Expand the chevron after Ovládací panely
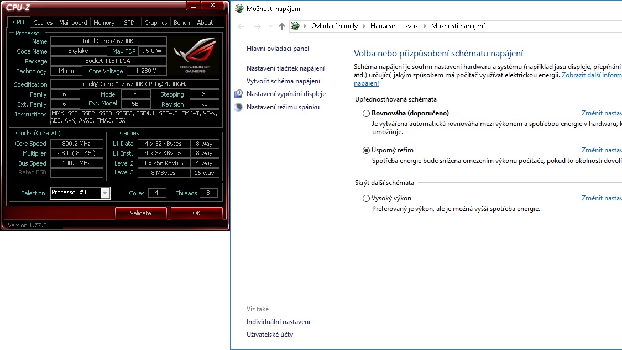Image resolution: width=622 pixels, height=350 pixels. (x=364, y=26)
